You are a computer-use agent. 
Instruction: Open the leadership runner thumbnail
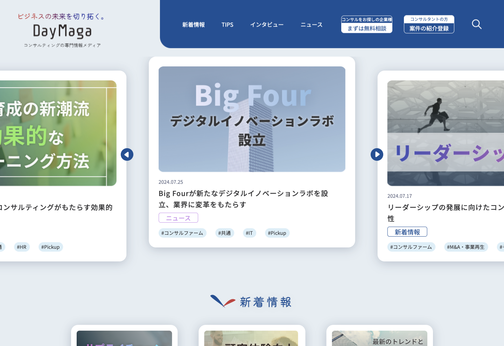coord(446,133)
